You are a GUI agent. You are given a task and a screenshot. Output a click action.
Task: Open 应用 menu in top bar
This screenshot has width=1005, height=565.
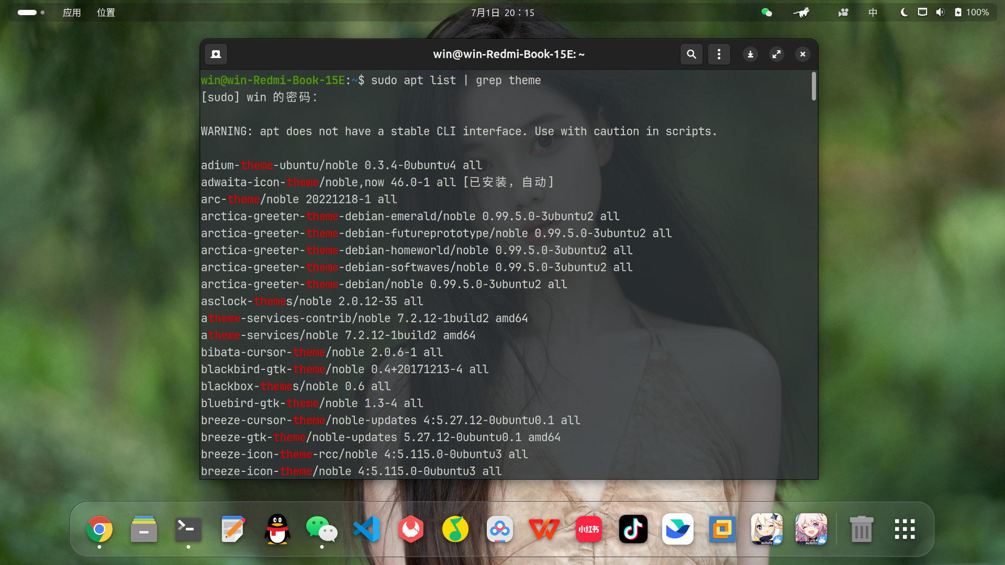72,13
